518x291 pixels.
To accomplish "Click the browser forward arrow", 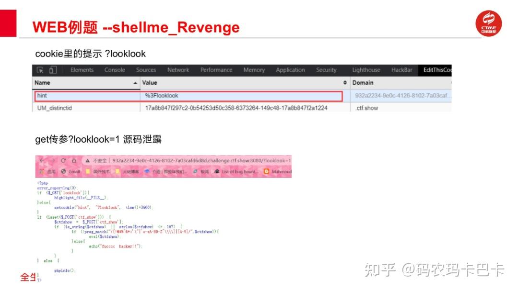I will tap(53, 160).
